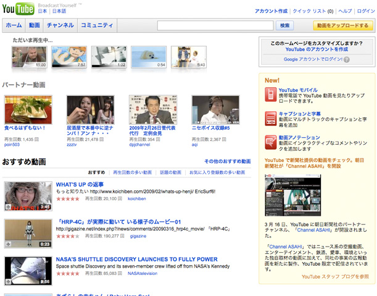Click Google アカウントでログイン link

coord(313,59)
